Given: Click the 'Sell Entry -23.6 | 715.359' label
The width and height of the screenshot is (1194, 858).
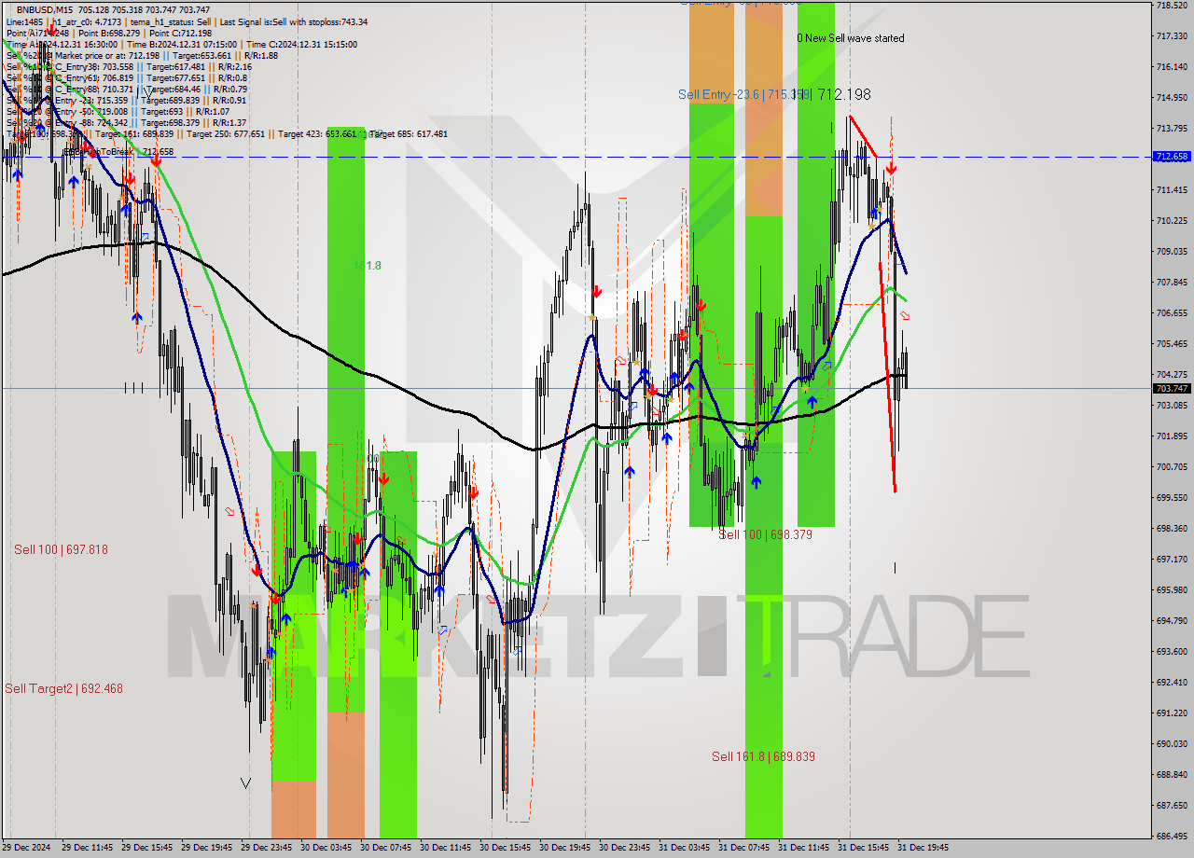Looking at the screenshot, I should coord(743,94).
